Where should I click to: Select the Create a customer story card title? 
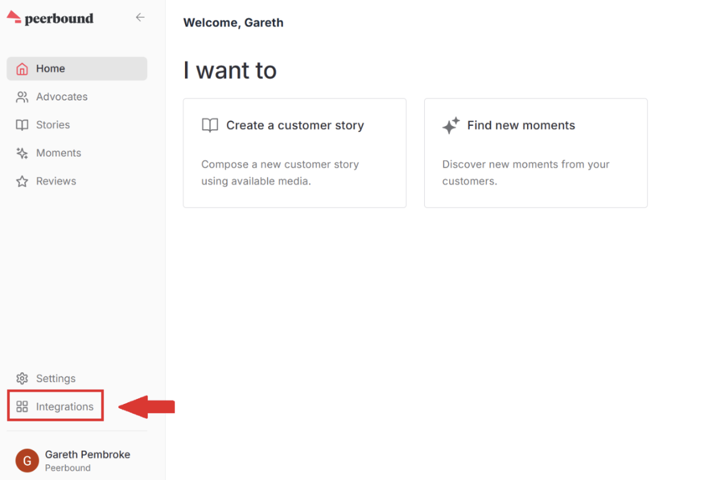pyautogui.click(x=295, y=125)
